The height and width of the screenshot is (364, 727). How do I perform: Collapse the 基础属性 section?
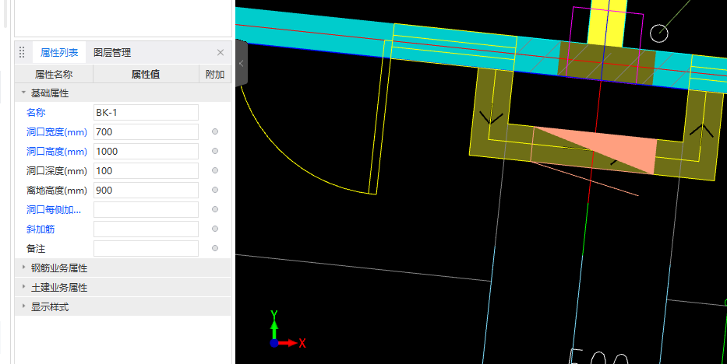point(23,93)
